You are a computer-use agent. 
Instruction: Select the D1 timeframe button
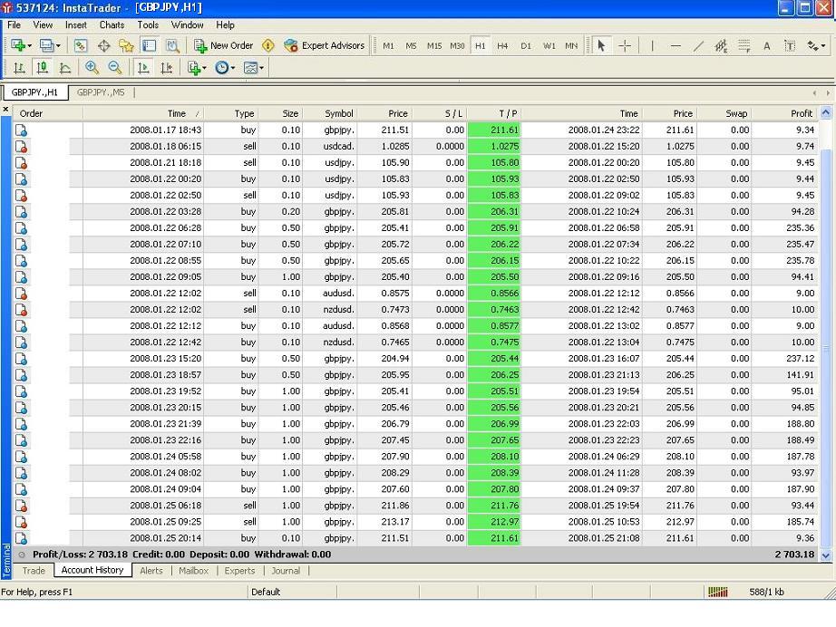(526, 46)
